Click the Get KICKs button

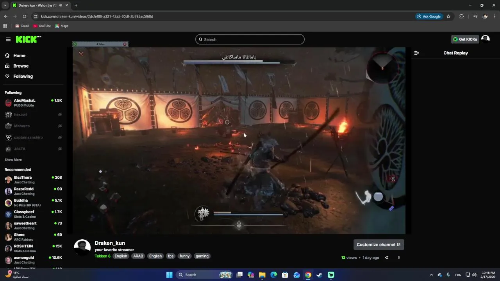[x=465, y=39]
